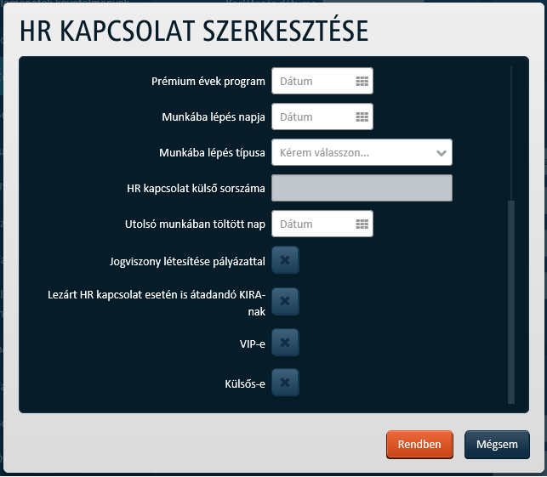The width and height of the screenshot is (547, 477).
Task: Click the Utolsó munkában töltött nap date field
Action: [322, 224]
